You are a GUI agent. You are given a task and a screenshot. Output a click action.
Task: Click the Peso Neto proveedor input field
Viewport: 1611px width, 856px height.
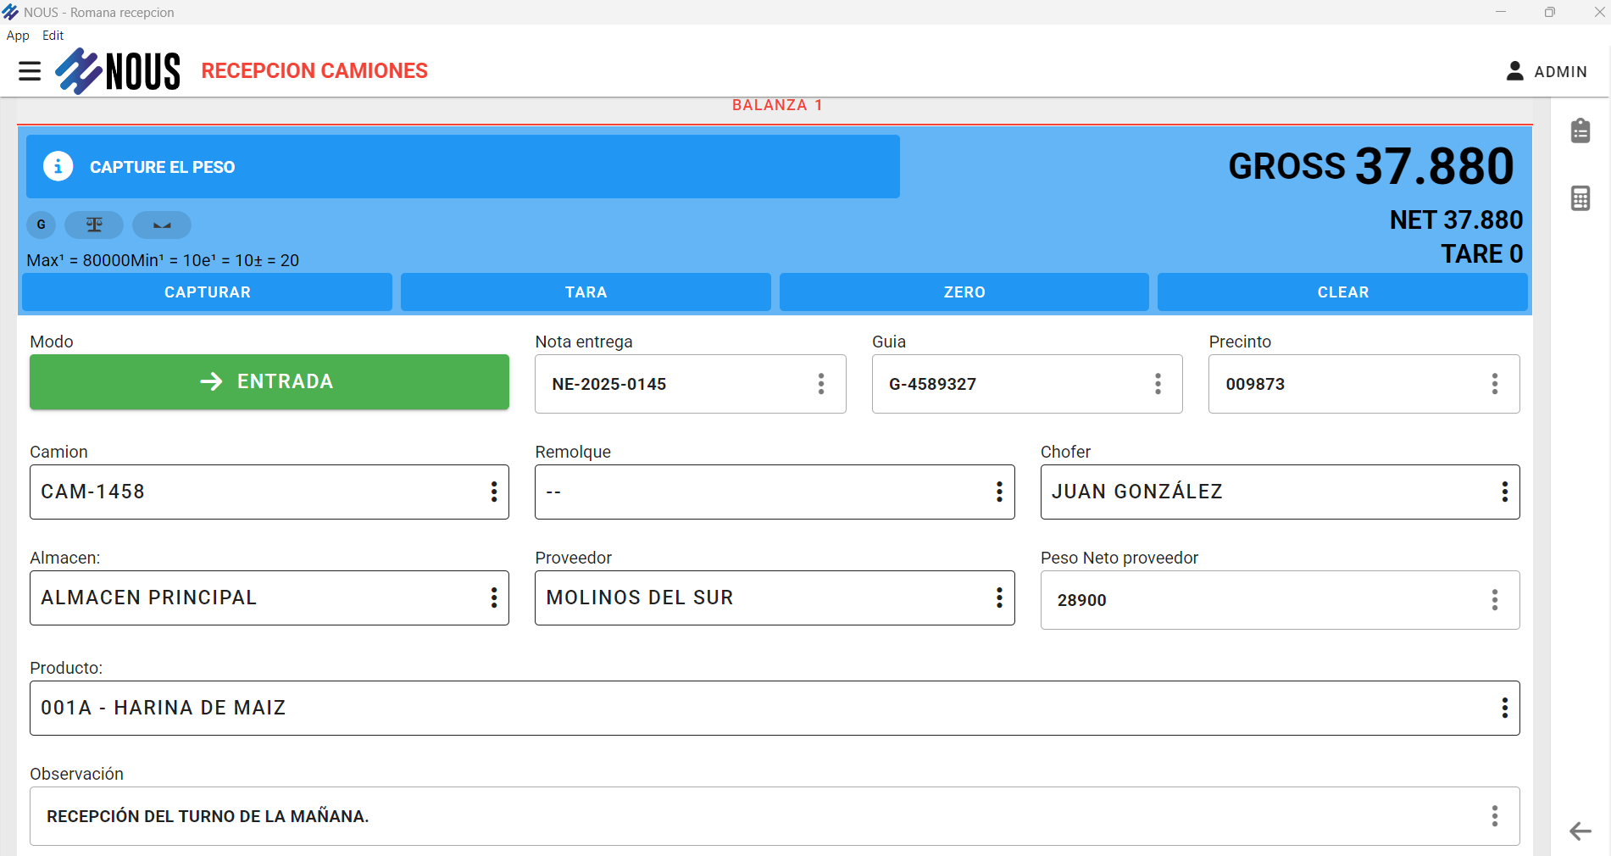[x=1263, y=600]
